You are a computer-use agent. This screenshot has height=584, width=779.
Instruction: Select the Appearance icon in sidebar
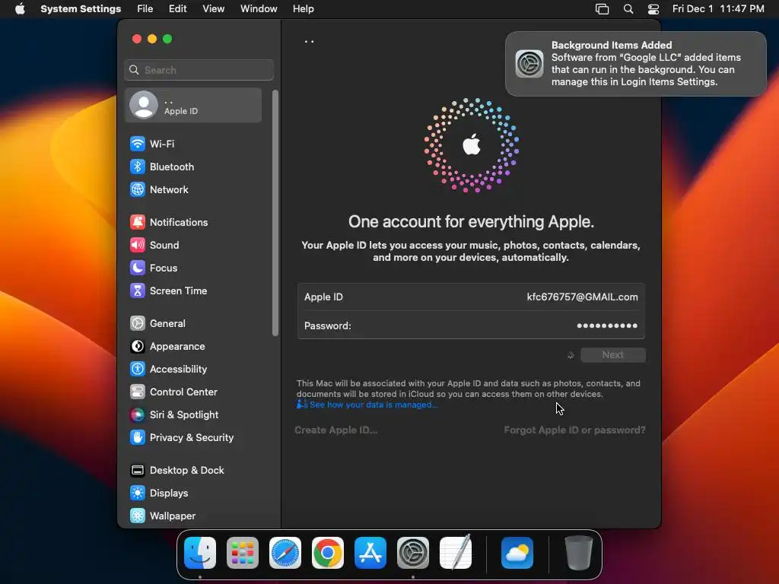coord(138,346)
